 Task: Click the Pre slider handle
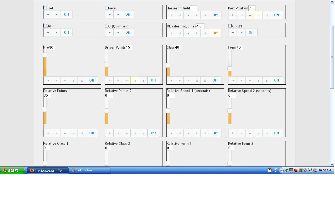pos(45,55)
